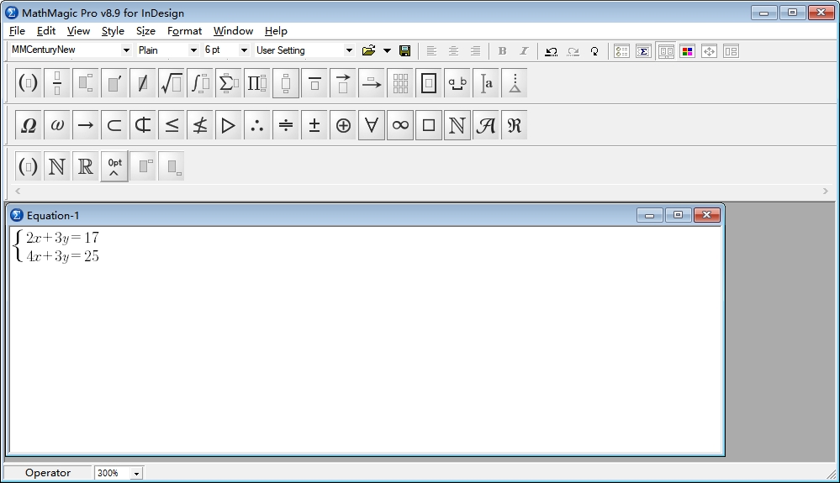Screen dimensions: 840x483
Task: Toggle the 0pt nudge spacing button
Action: pos(114,167)
